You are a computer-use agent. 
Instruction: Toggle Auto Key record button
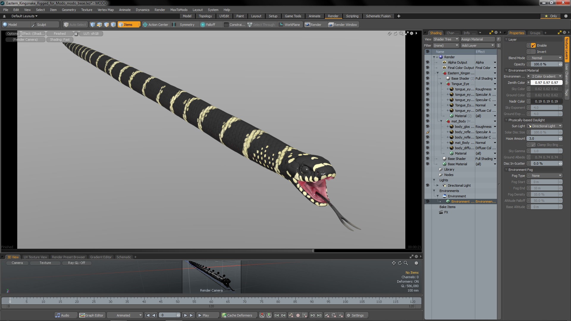click(x=298, y=315)
